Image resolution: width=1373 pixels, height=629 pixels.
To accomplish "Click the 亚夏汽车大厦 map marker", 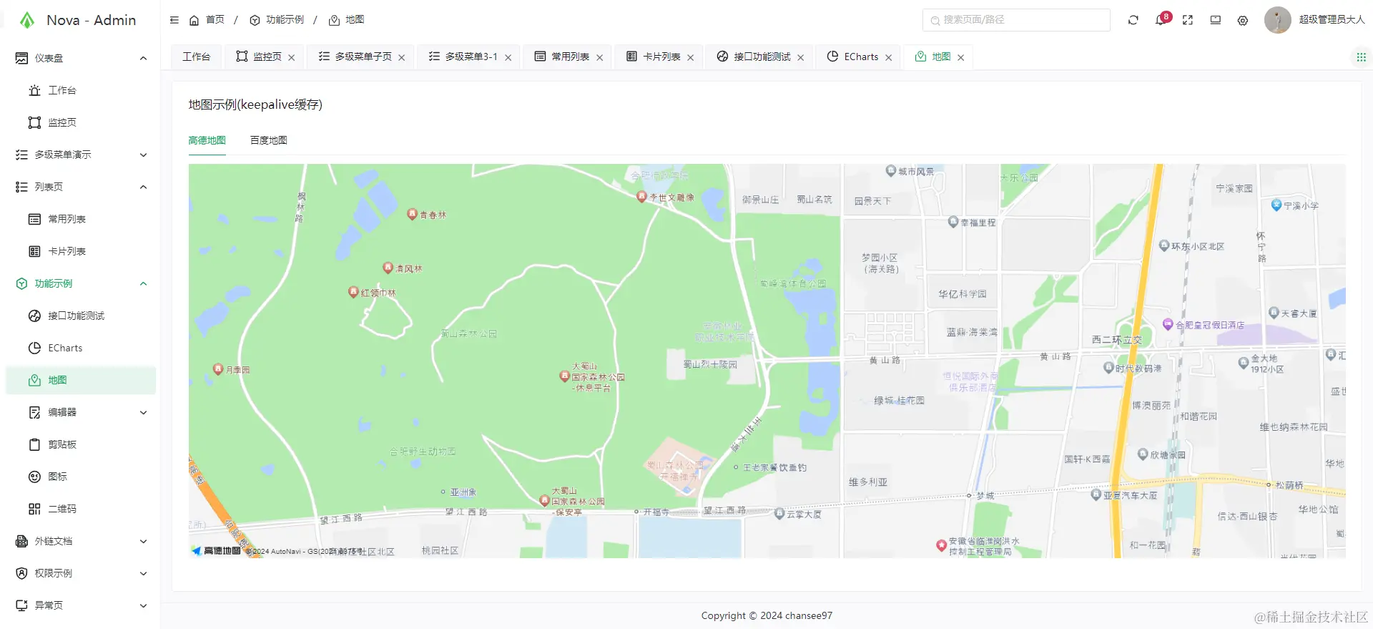I will point(1096,494).
